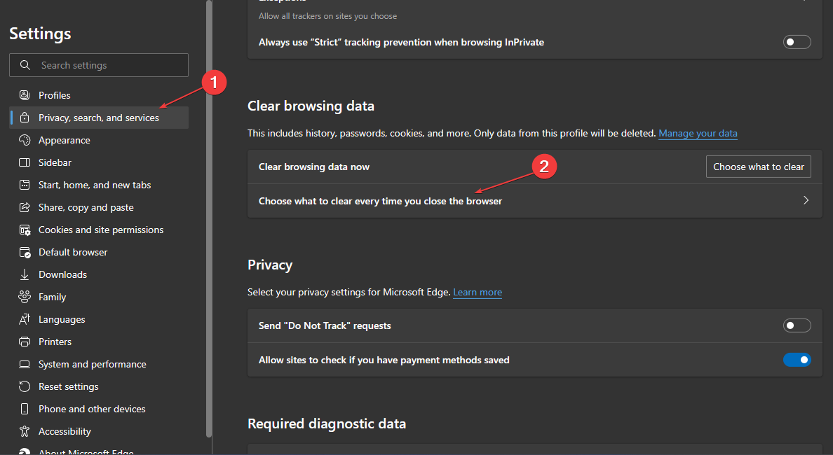833x455 pixels.
Task: Click the Share, copy and paste icon
Action: pos(25,207)
